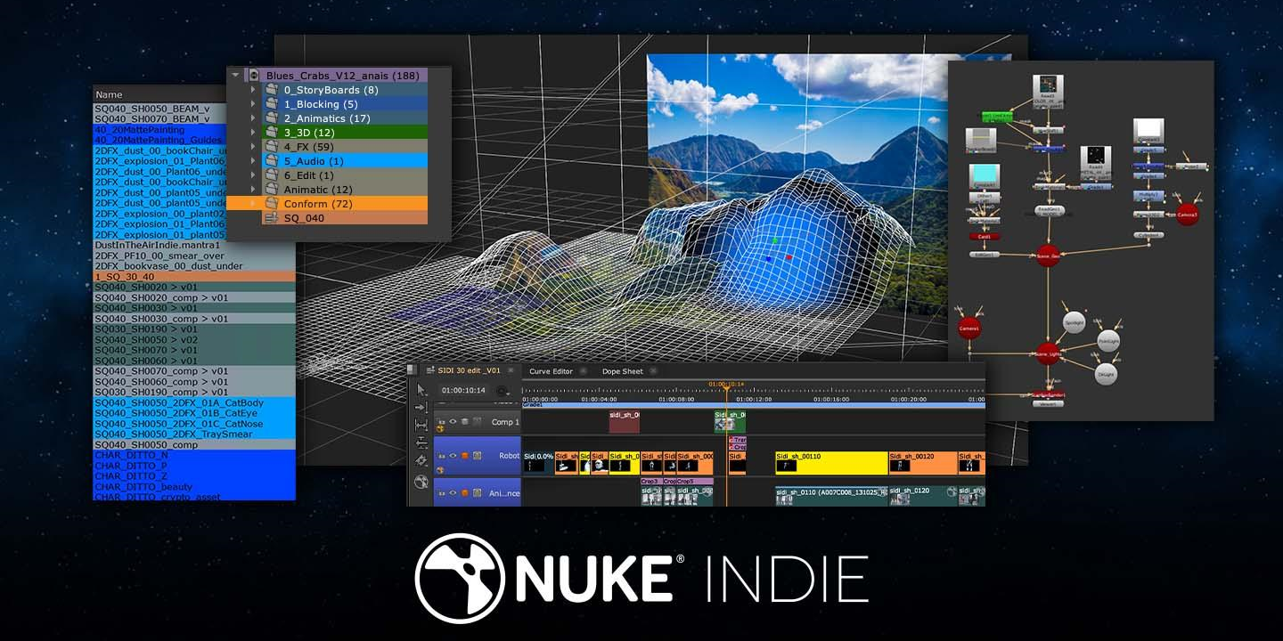Lock the Comp 1 track
The width and height of the screenshot is (1283, 641).
pyautogui.click(x=443, y=423)
